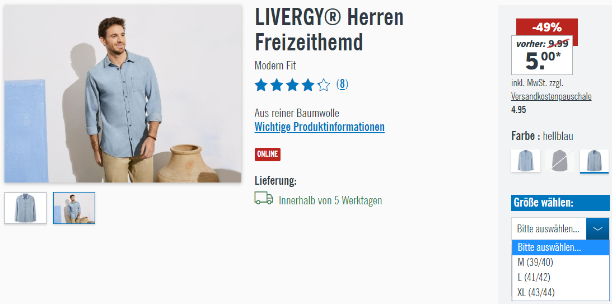The width and height of the screenshot is (612, 304).
Task: Open Wichtige Produktinformationen link
Action: [x=319, y=127]
